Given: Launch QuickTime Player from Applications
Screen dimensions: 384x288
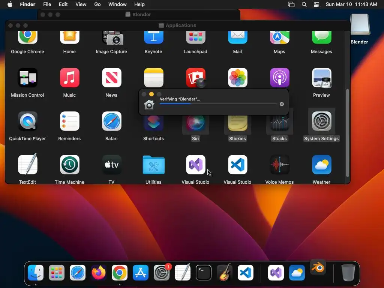Looking at the screenshot, I should tap(28, 121).
